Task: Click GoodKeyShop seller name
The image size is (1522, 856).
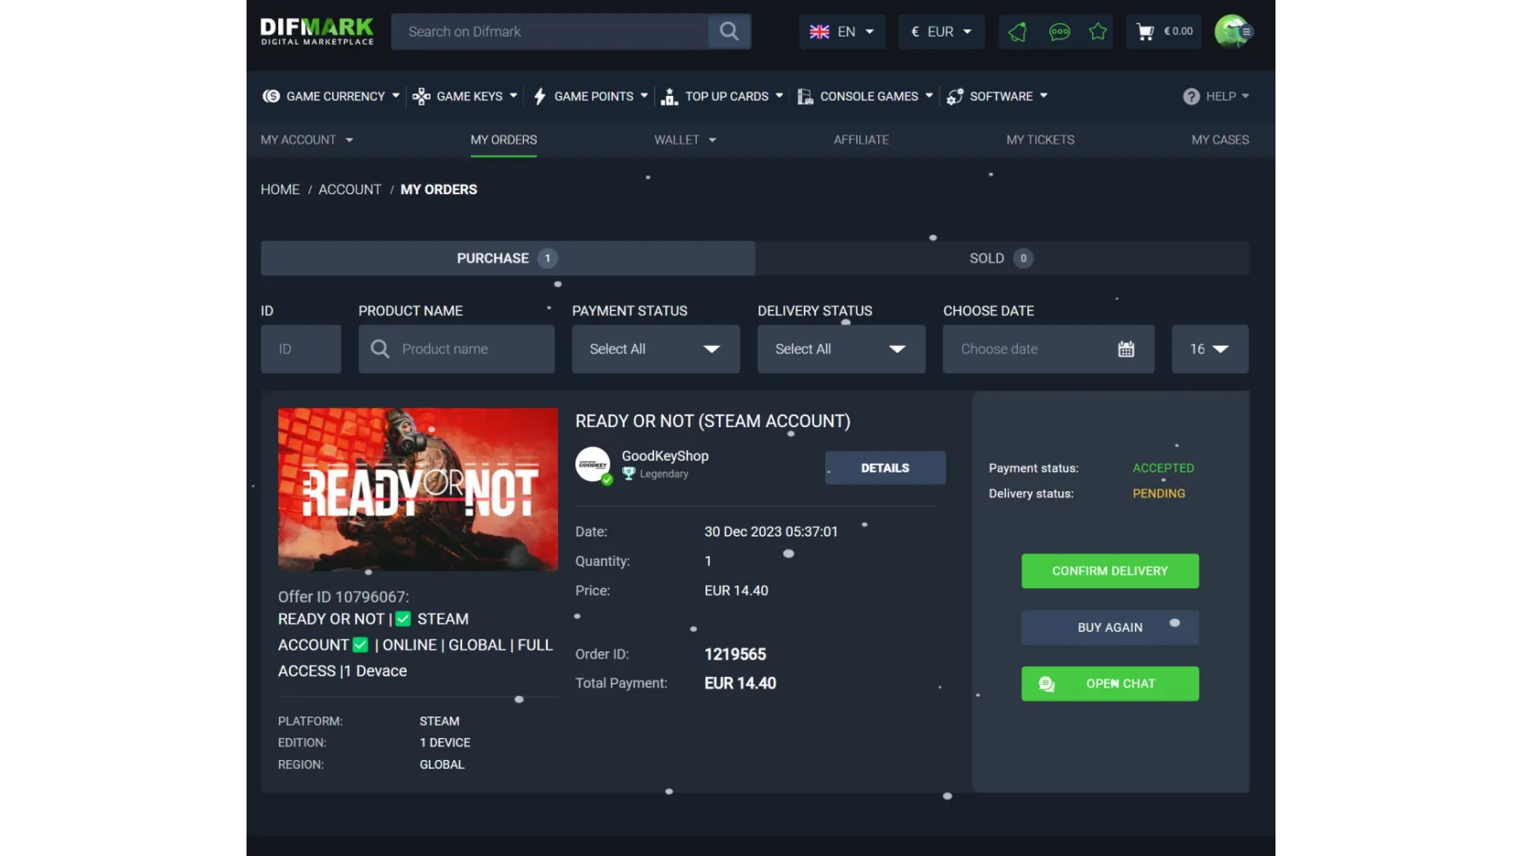Action: tap(665, 455)
